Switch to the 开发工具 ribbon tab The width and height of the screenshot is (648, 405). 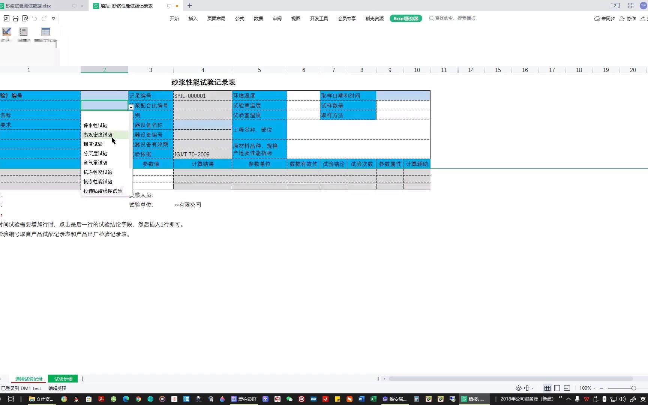(319, 18)
